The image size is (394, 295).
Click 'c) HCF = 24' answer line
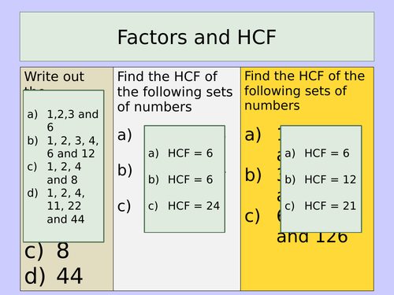coord(184,206)
